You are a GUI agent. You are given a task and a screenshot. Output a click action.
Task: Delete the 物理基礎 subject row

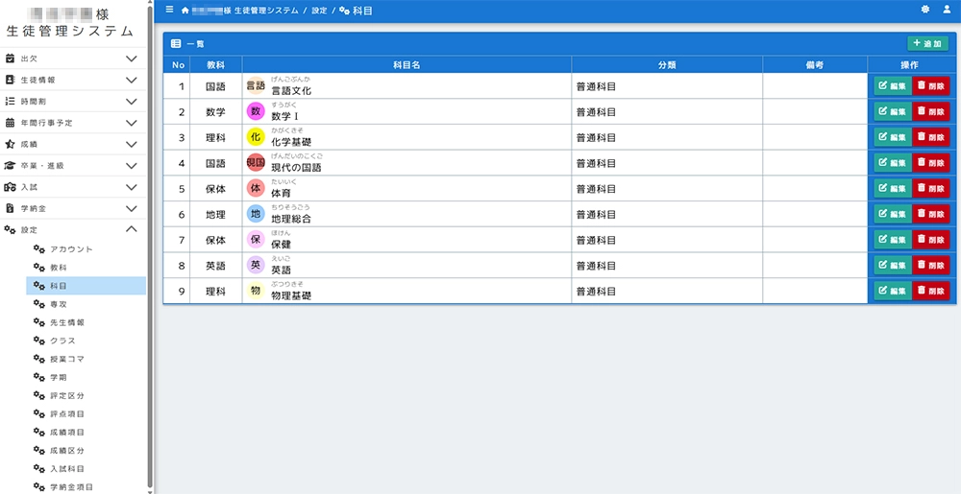[x=930, y=292]
